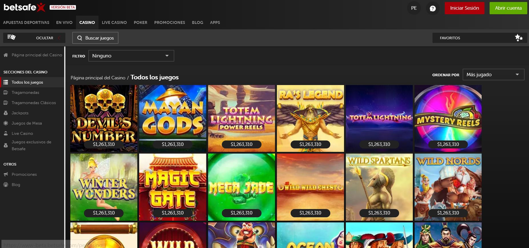The width and height of the screenshot is (529, 248).
Task: Open the help question mark icon
Action: click(x=433, y=8)
